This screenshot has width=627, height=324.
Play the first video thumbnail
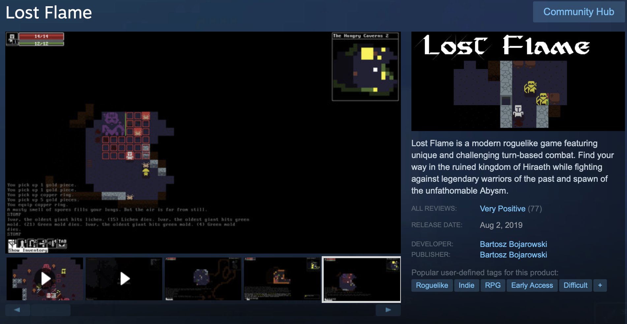coord(45,279)
